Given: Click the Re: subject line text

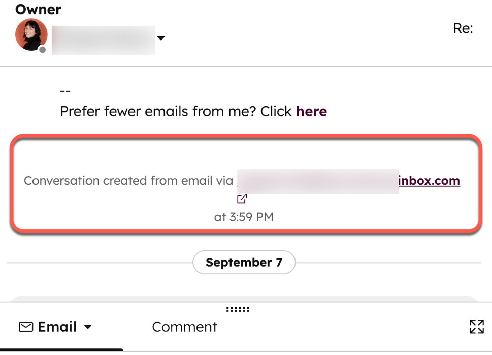Looking at the screenshot, I should [x=463, y=28].
